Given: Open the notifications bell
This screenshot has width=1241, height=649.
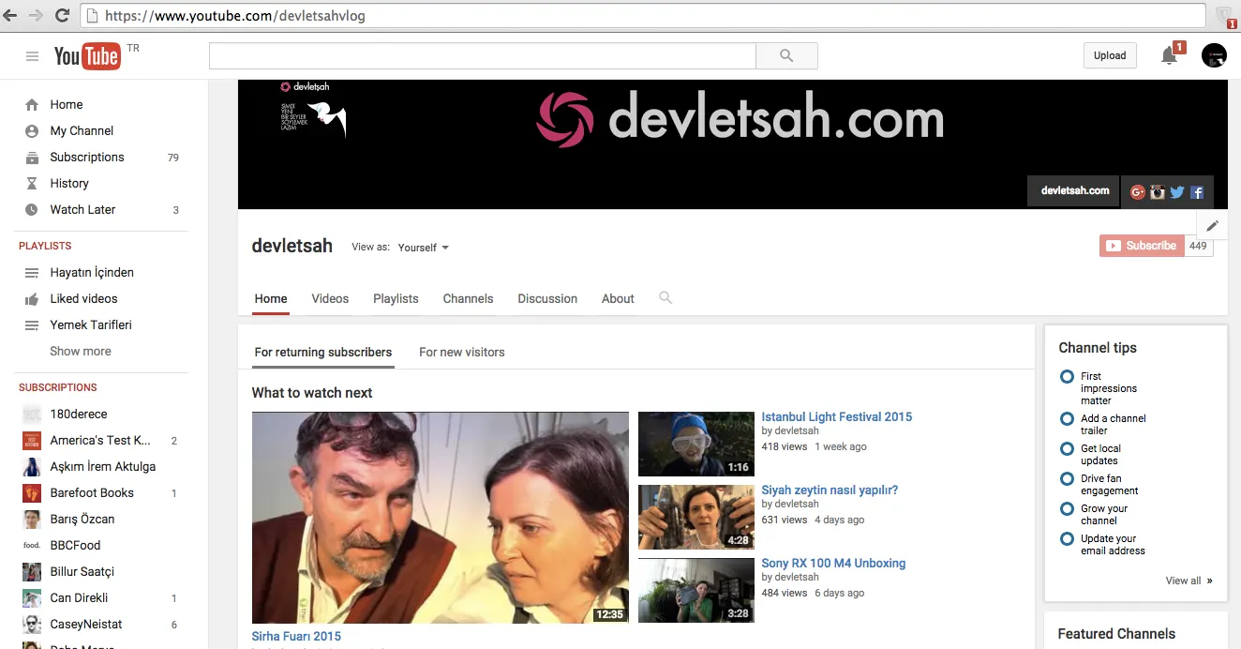Looking at the screenshot, I should coord(1169,56).
